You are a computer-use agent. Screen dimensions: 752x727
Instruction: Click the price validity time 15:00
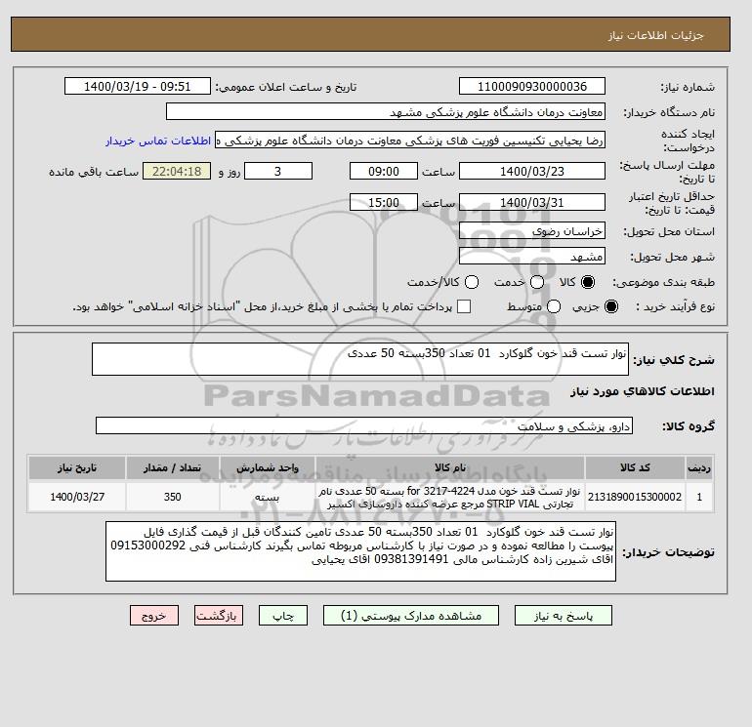384,202
